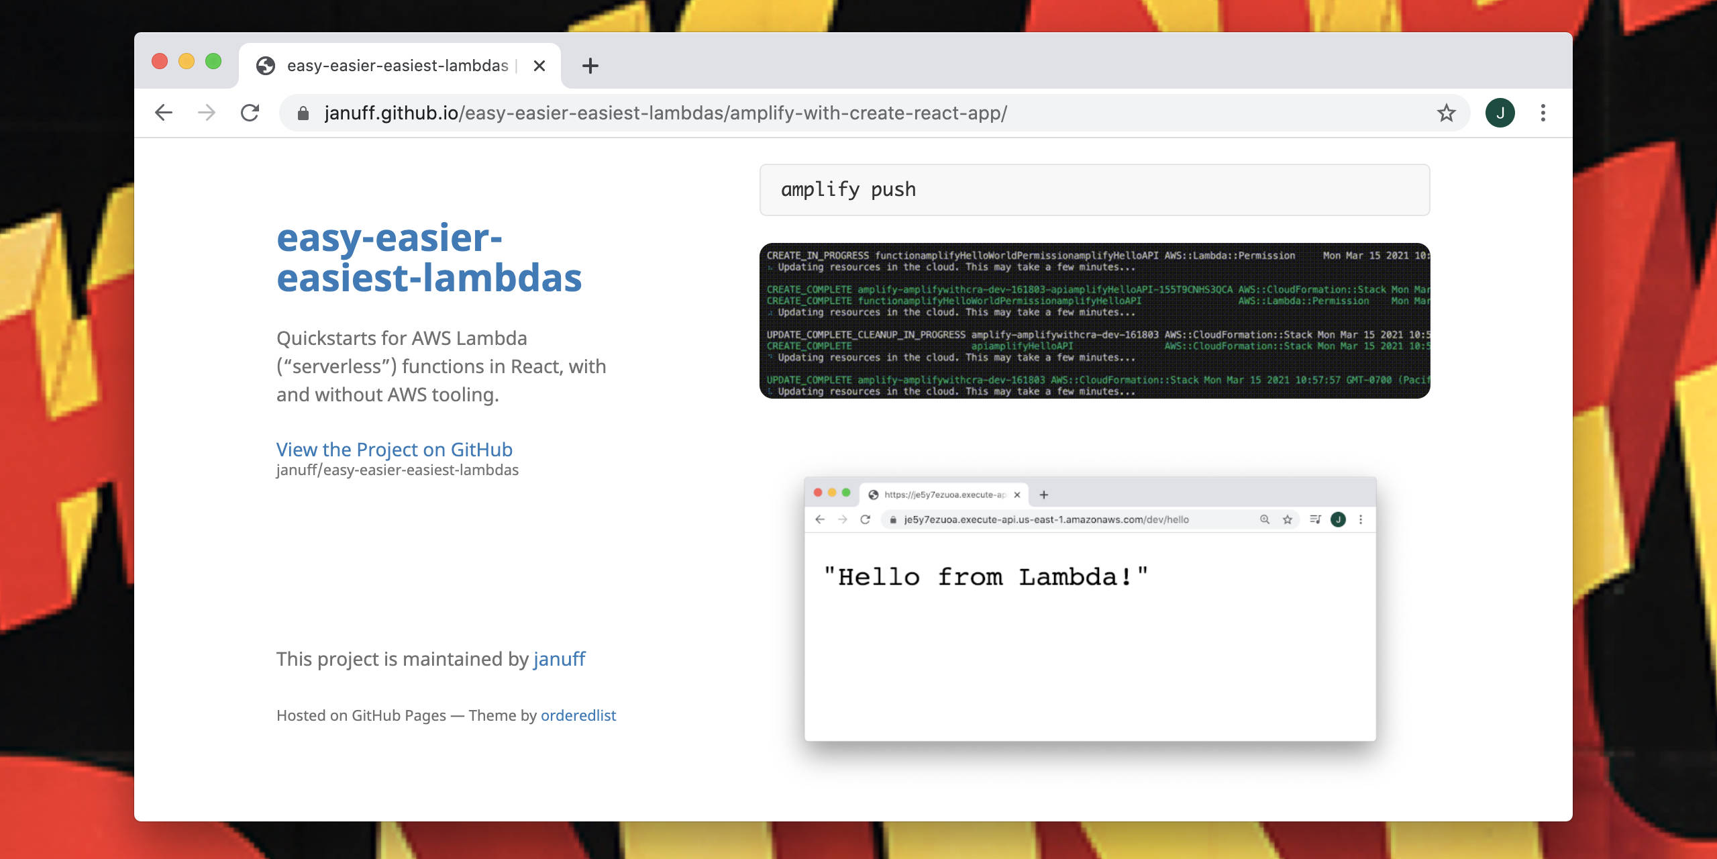Open the Hello from Lambda browser screenshot
The height and width of the screenshot is (859, 1717).
[1090, 609]
